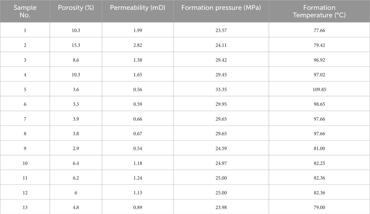Select the Porosity (%) column header

(x=76, y=8)
